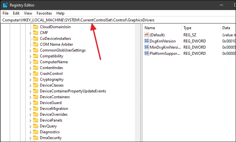Click the Compatibility folder icon
This screenshot has height=142, width=236.
point(36,56)
